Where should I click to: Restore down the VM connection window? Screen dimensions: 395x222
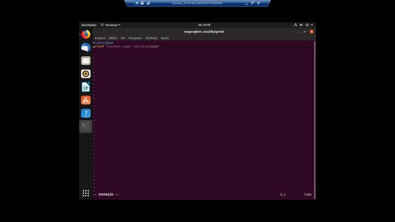click(x=252, y=3)
